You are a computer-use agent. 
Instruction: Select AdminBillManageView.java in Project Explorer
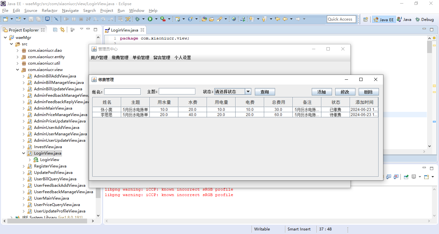(59, 83)
